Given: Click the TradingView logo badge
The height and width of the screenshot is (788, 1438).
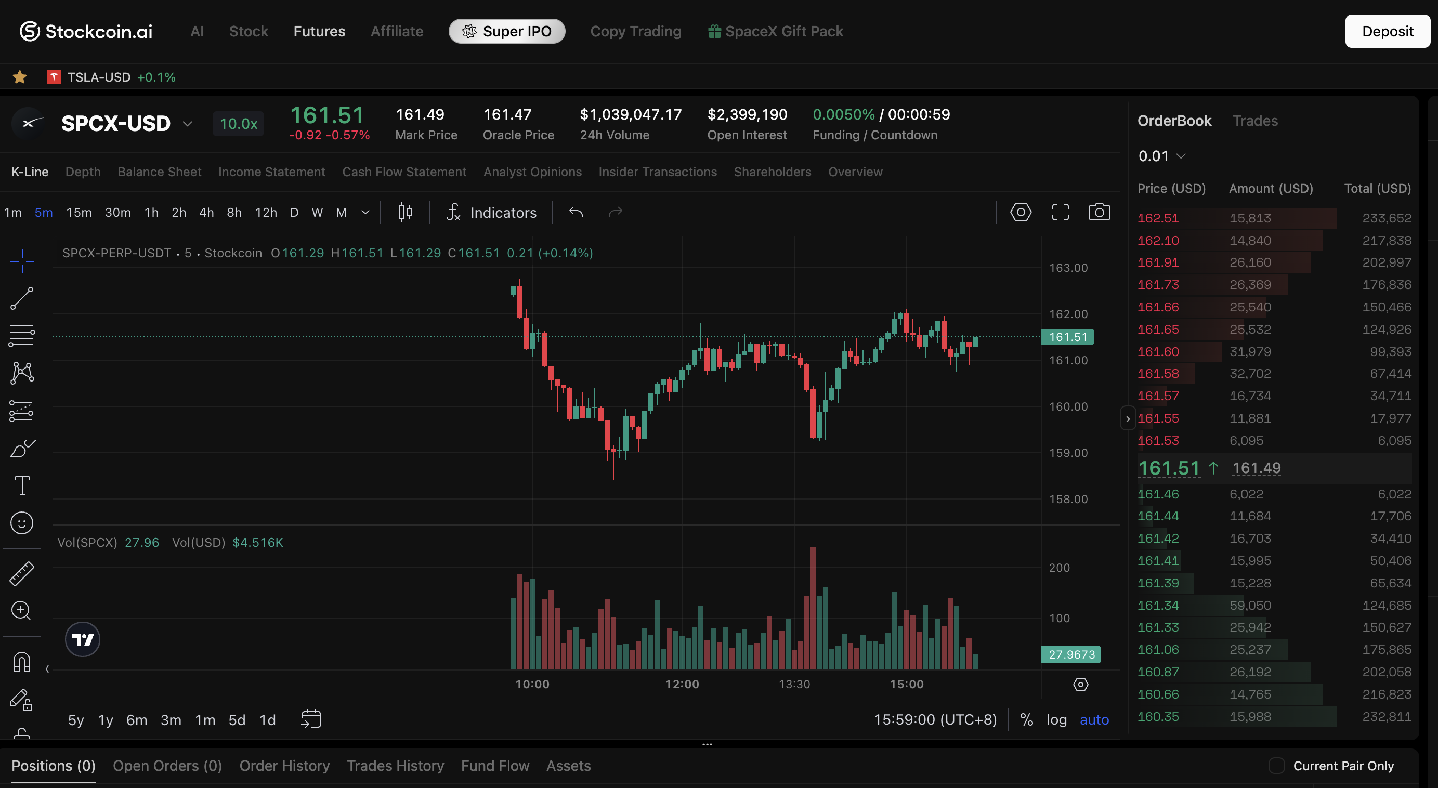Looking at the screenshot, I should click(x=83, y=639).
